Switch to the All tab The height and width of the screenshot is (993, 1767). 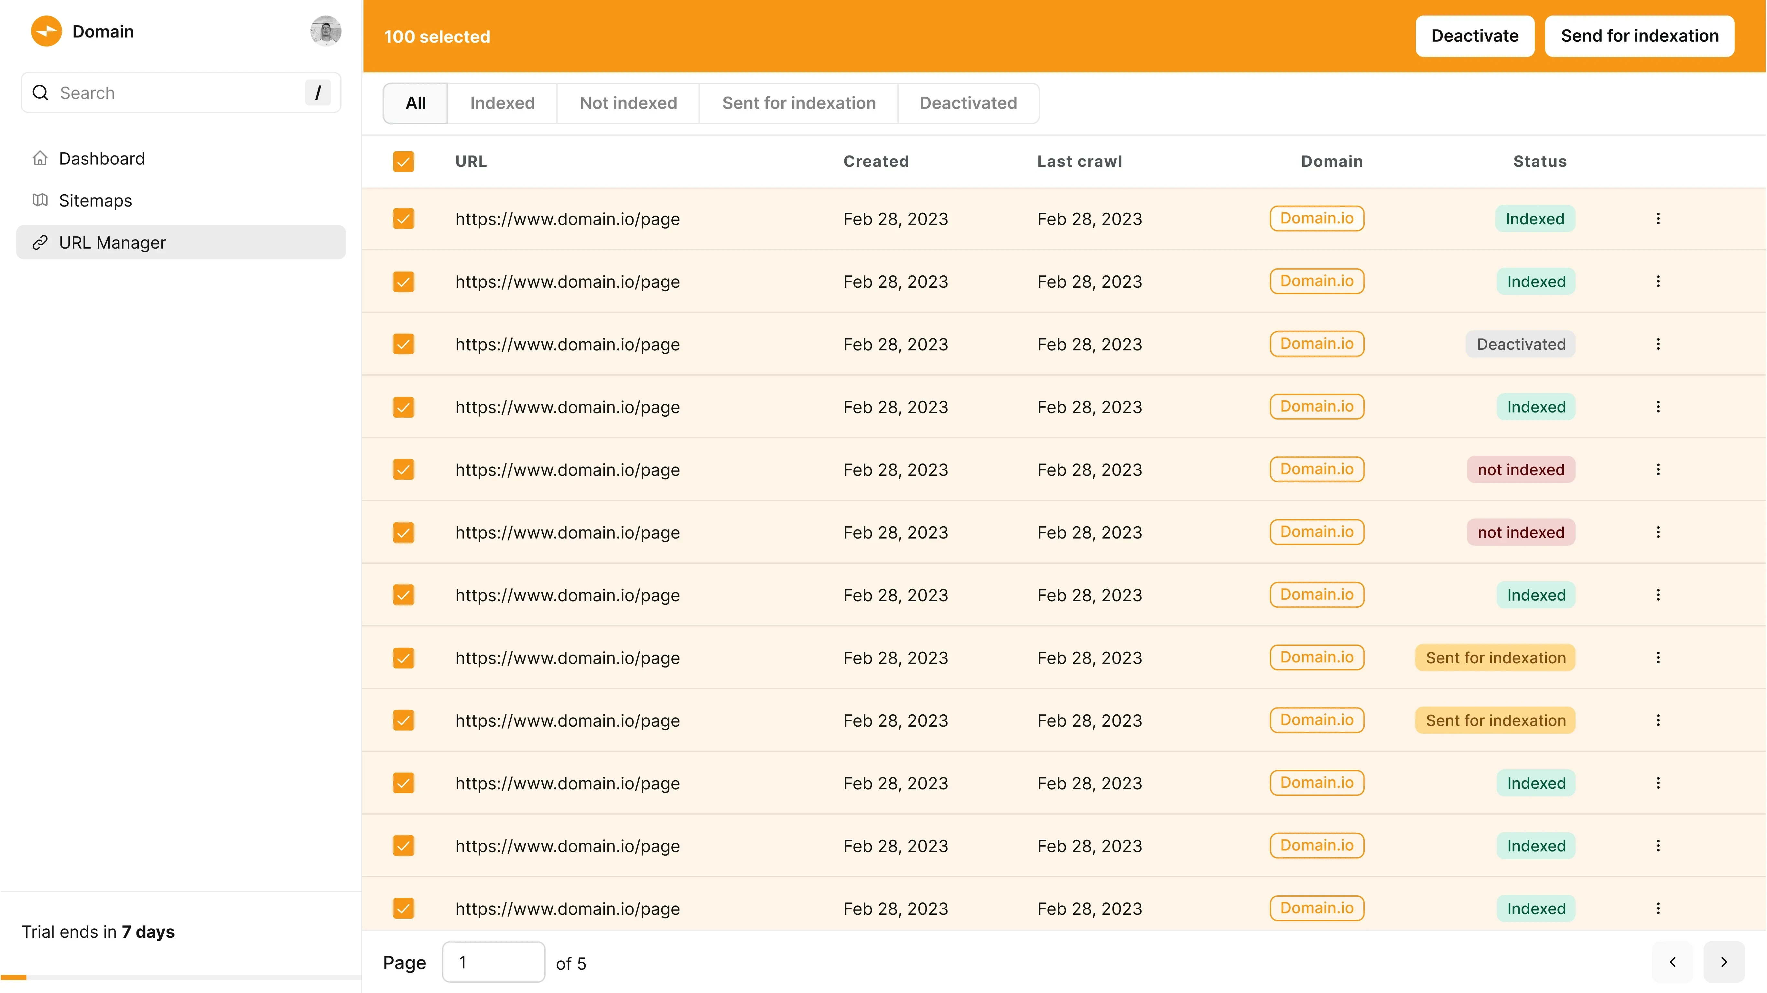pyautogui.click(x=416, y=103)
